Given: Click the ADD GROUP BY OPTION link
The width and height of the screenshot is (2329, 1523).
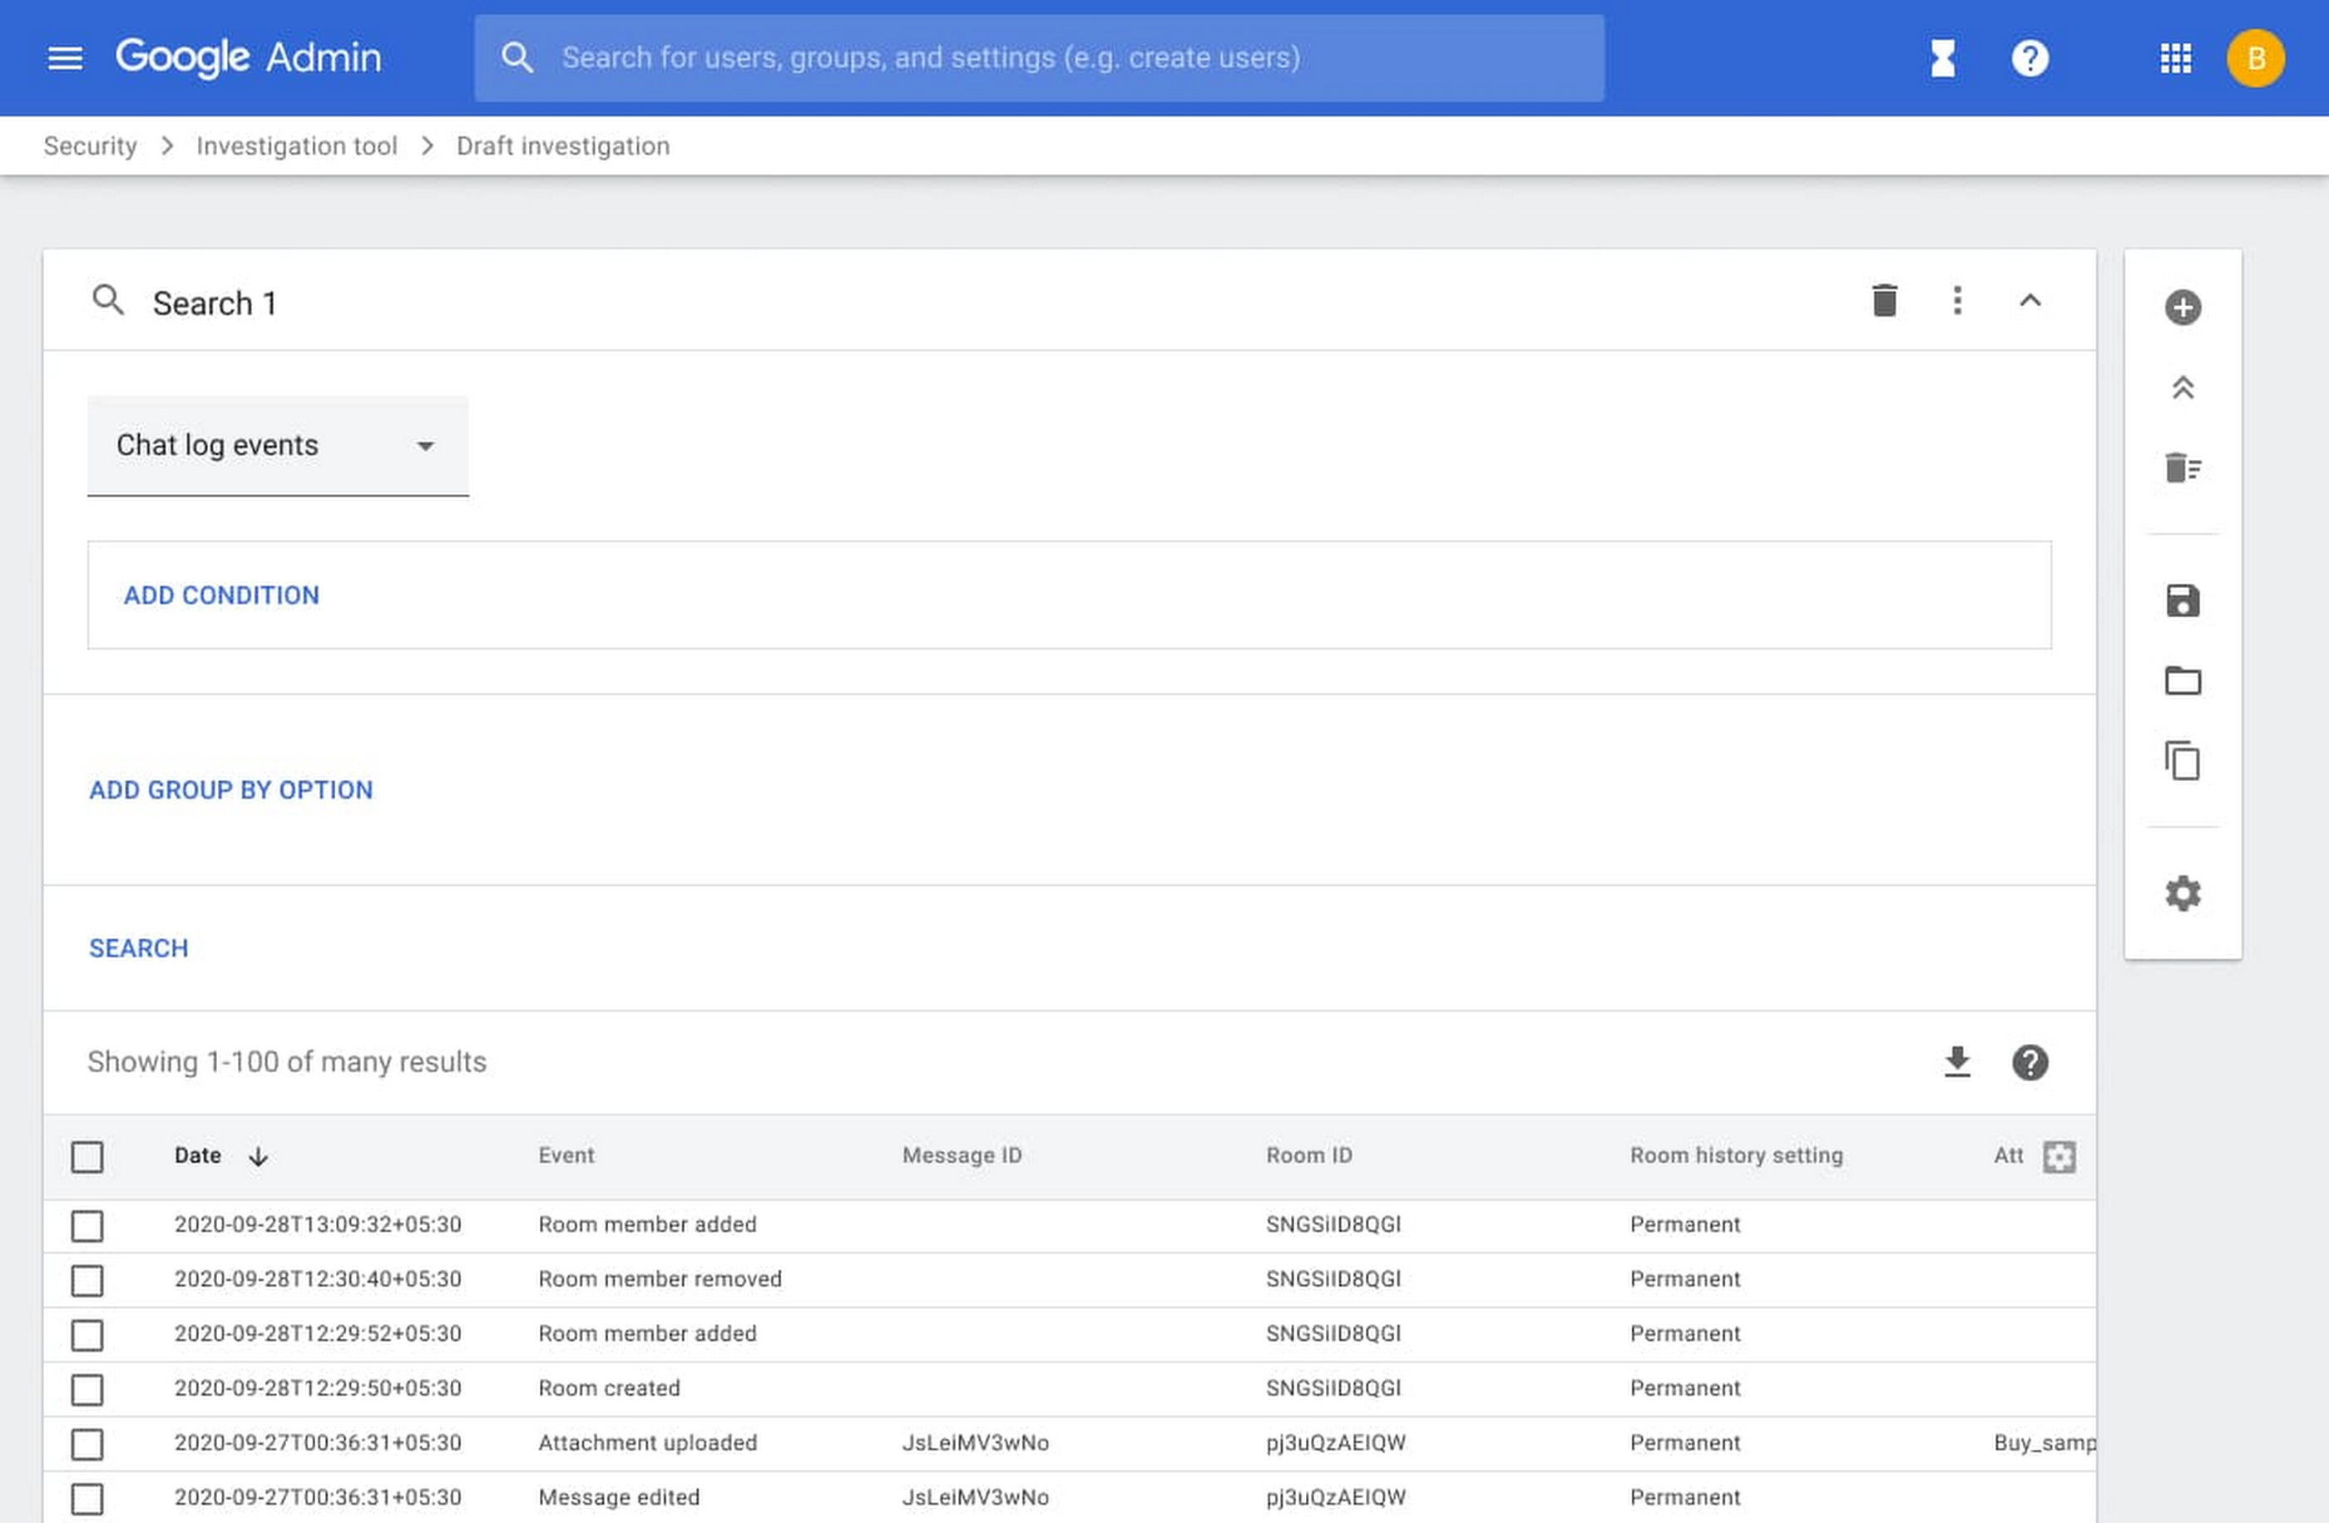Looking at the screenshot, I should coord(230,789).
